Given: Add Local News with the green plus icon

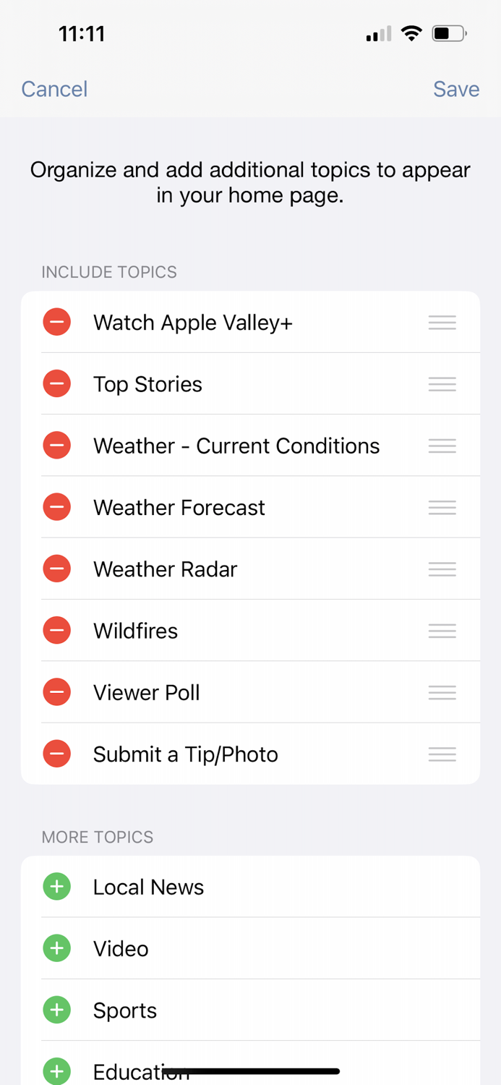Looking at the screenshot, I should (56, 886).
